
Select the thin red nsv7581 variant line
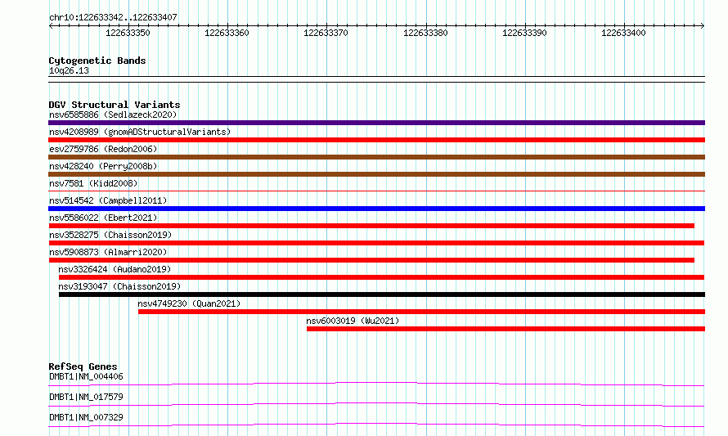click(376, 191)
